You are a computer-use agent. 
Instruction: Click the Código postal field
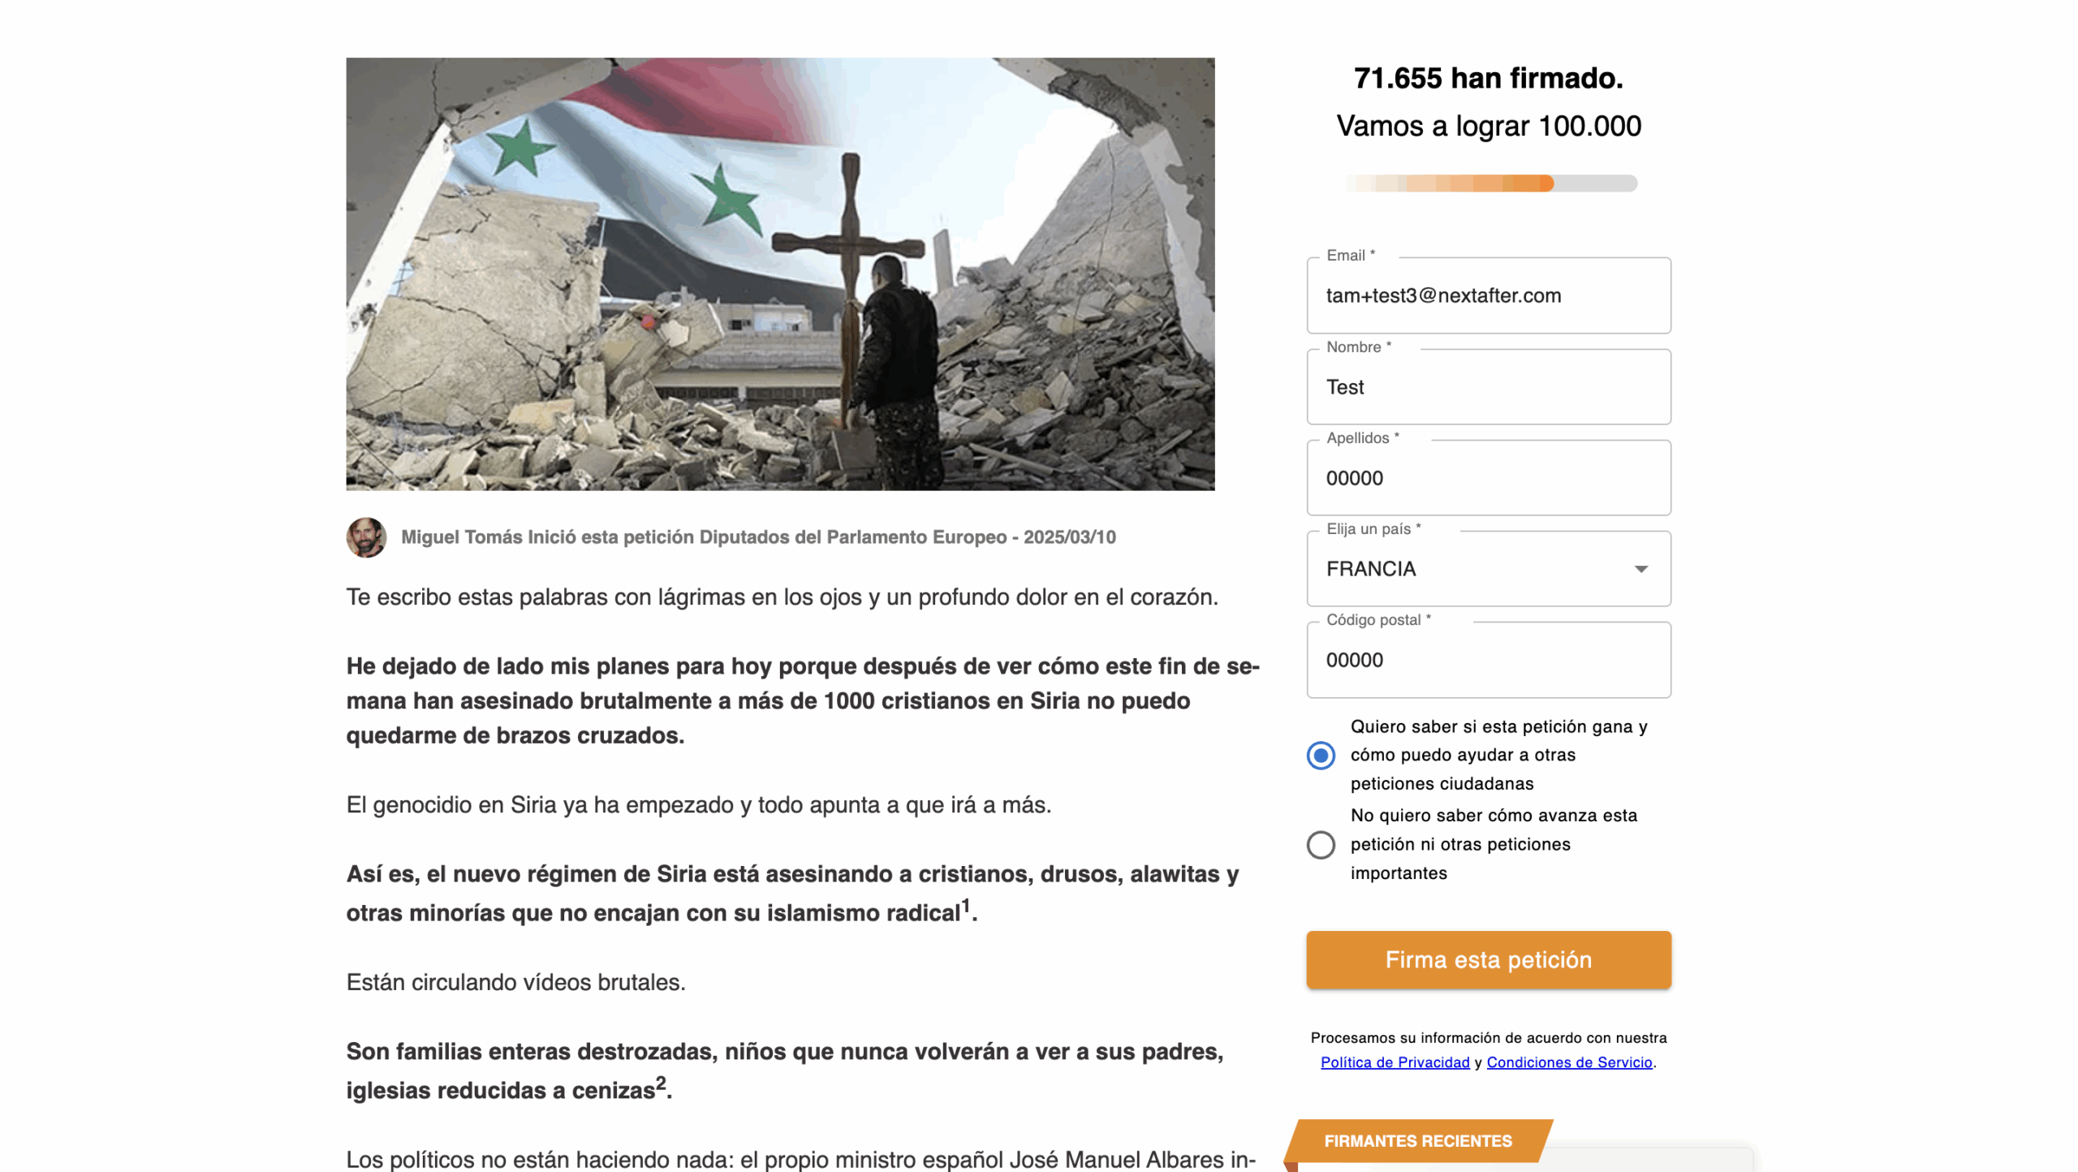[x=1488, y=660]
